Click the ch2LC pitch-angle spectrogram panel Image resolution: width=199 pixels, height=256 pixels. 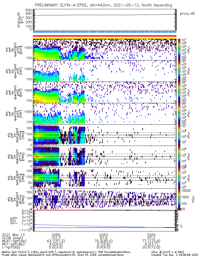(x=105, y=178)
